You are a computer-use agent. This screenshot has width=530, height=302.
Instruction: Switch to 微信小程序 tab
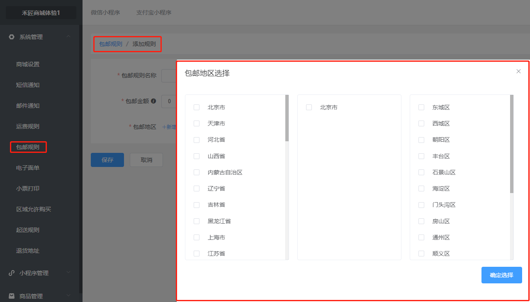coord(105,12)
